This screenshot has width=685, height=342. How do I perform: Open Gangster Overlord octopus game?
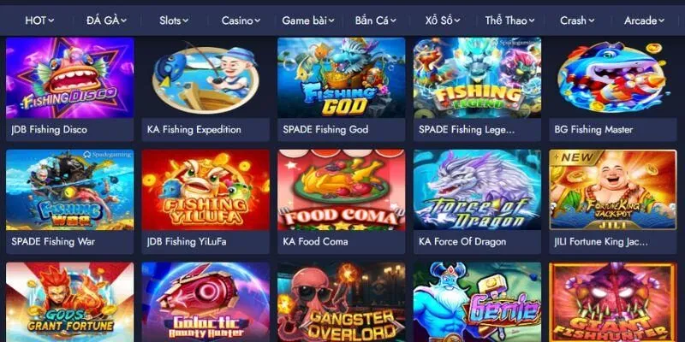341,302
